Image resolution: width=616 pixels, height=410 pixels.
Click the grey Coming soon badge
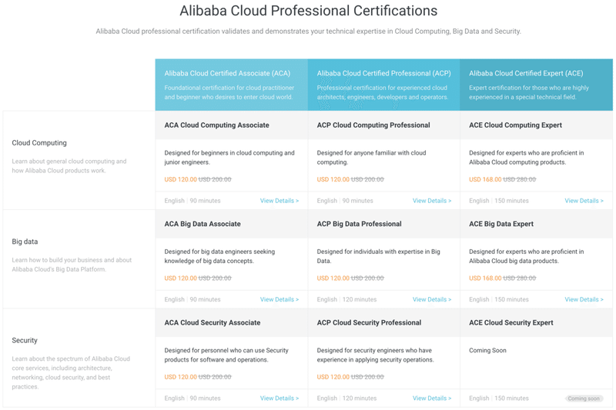pos(584,398)
